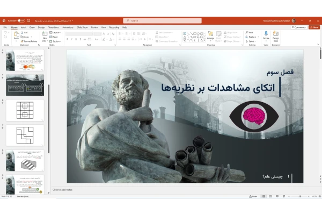Viewport: 322px width, 215px height.
Task: Switch to the Transitions tab
Action: tap(54, 27)
